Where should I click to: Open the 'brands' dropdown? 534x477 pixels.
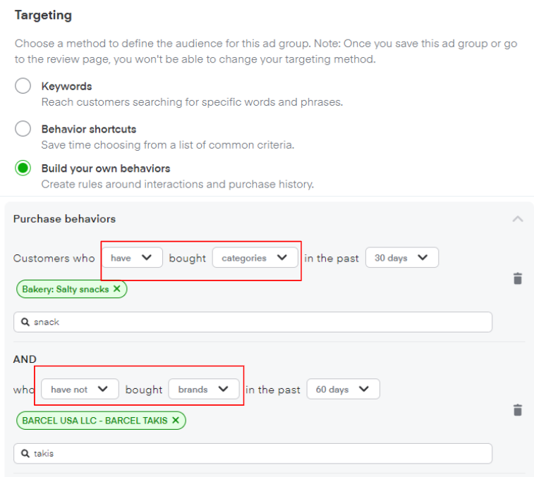click(203, 389)
